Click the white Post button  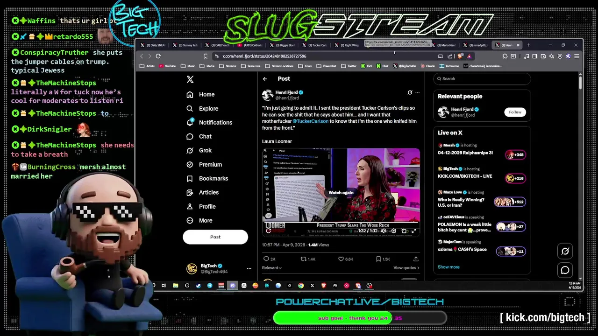coord(215,237)
